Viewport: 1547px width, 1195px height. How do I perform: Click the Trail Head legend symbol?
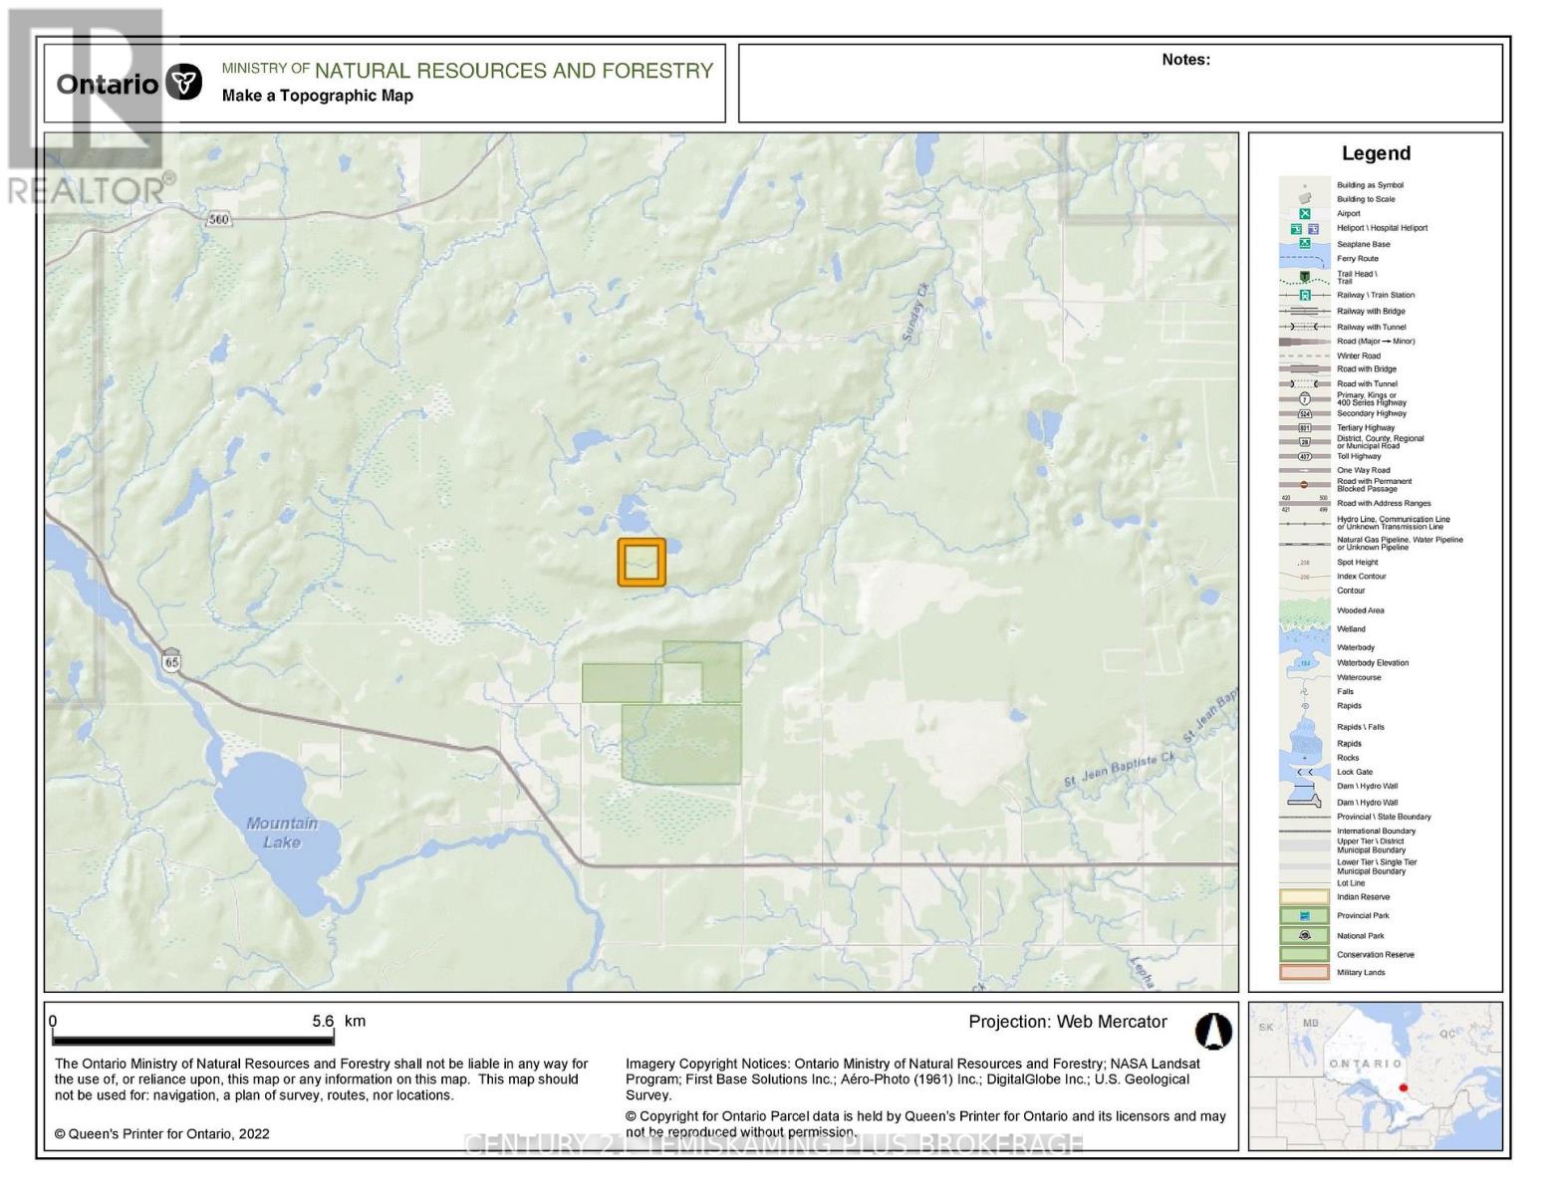pos(1306,277)
